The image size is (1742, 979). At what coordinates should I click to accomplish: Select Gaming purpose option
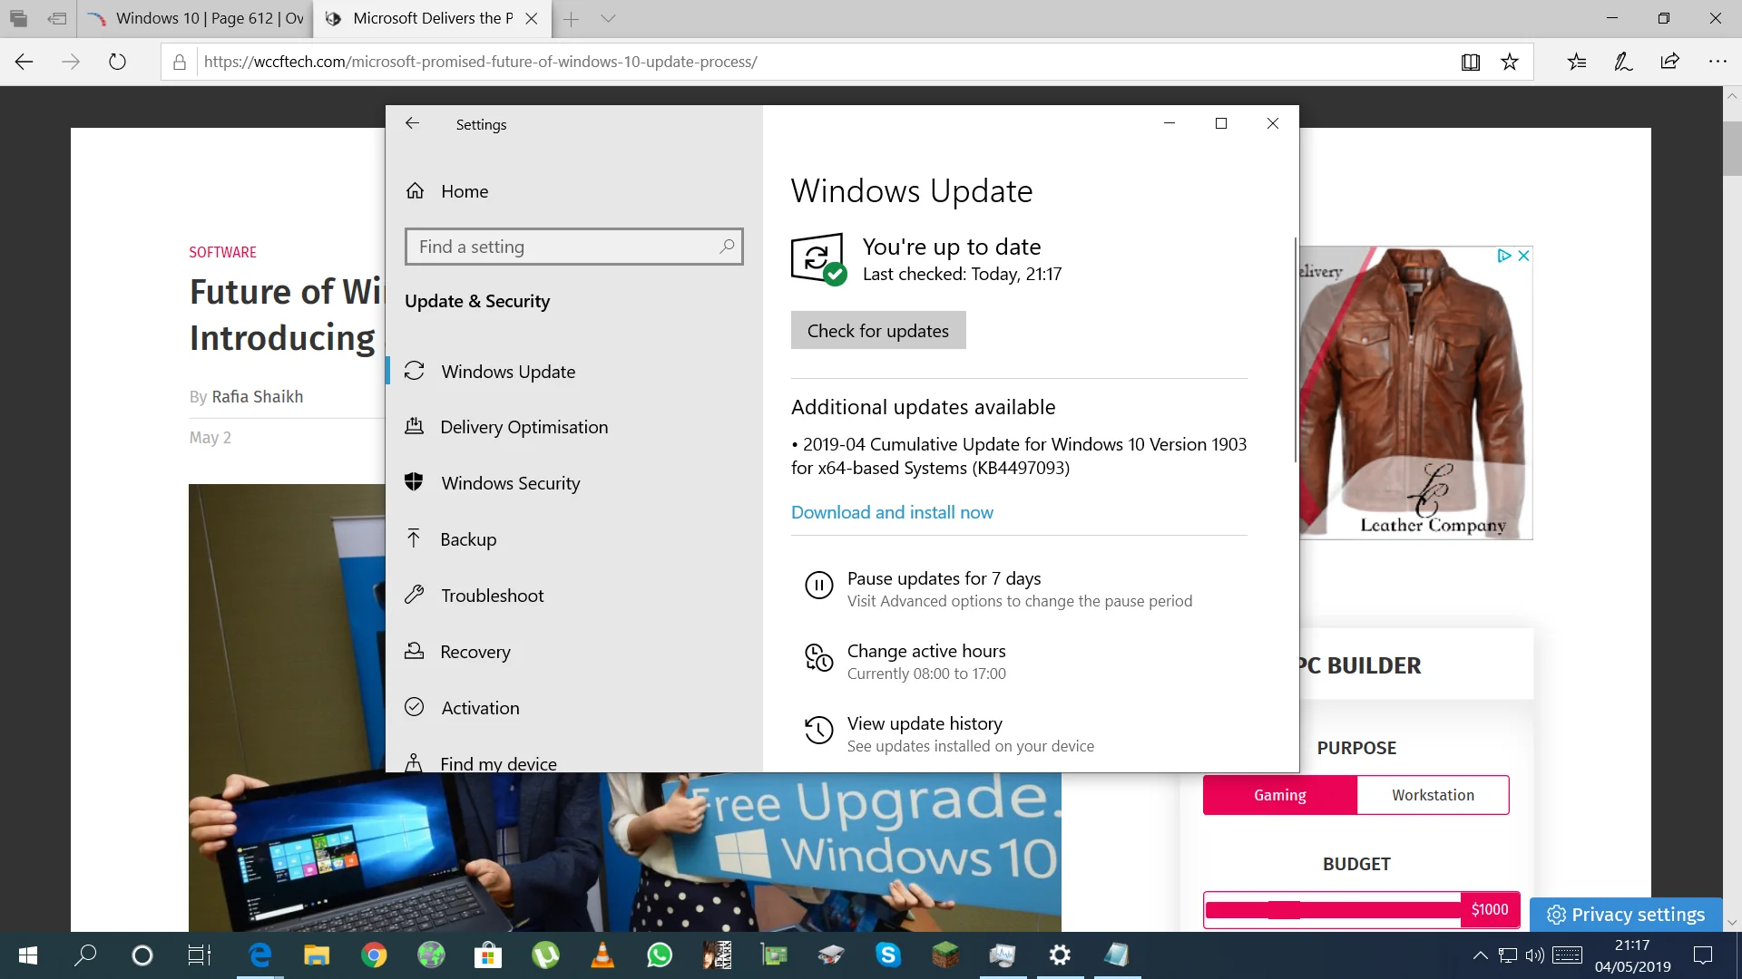coord(1280,795)
